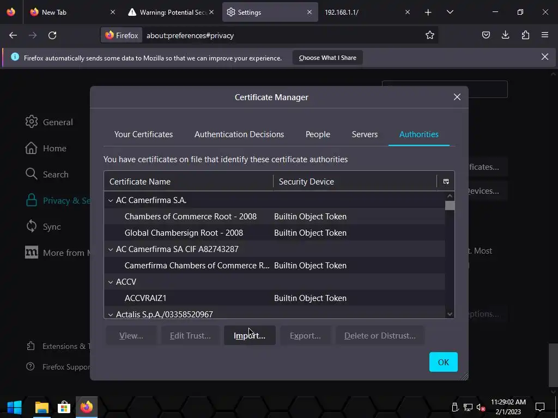Open Save to Pocket
Image resolution: width=558 pixels, height=418 pixels.
(486, 35)
